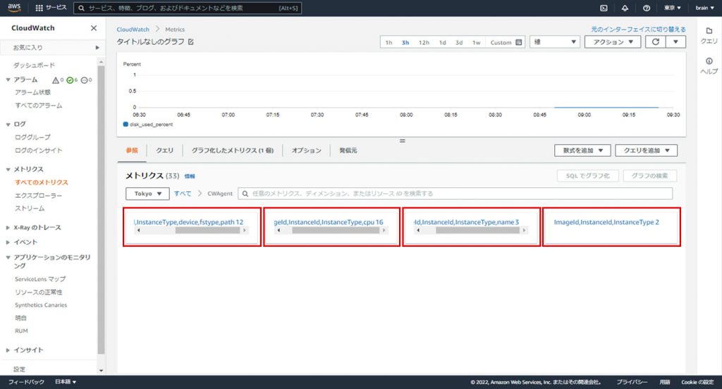The image size is (722, 389).
Task: Select the 1h time range
Action: (x=388, y=42)
